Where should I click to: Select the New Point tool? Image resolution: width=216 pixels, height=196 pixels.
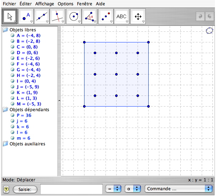point(26,16)
